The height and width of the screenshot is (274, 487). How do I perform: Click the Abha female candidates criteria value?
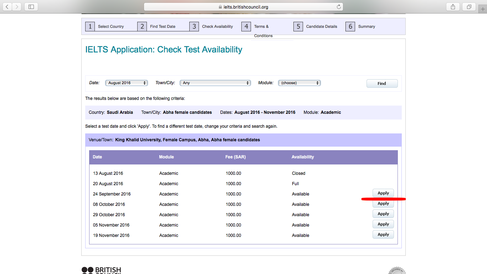point(188,112)
